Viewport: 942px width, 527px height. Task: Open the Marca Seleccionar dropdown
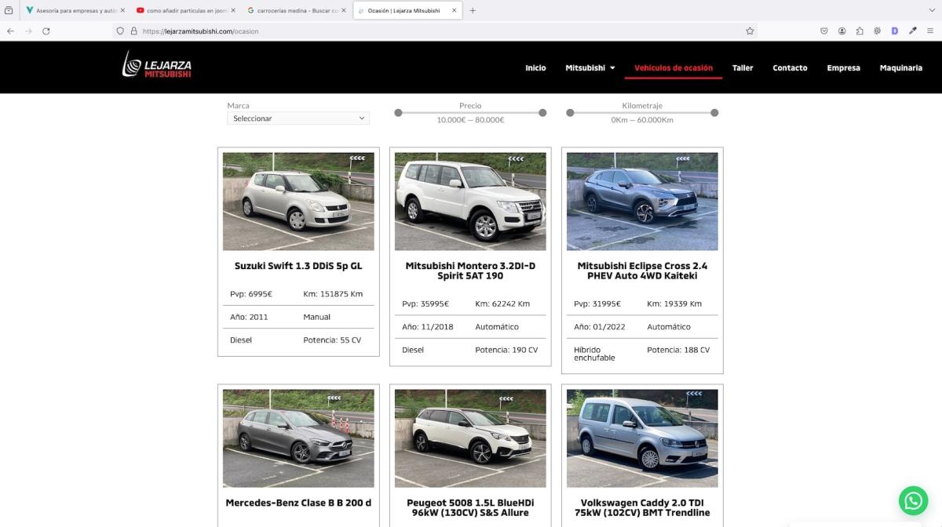(298, 118)
